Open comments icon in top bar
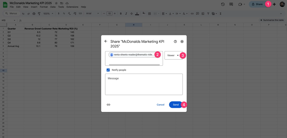This screenshot has width=287, height=138. (231, 4)
